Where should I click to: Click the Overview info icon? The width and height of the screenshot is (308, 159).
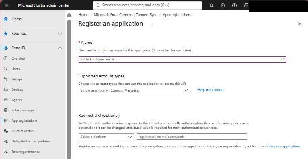[x=6, y=58]
